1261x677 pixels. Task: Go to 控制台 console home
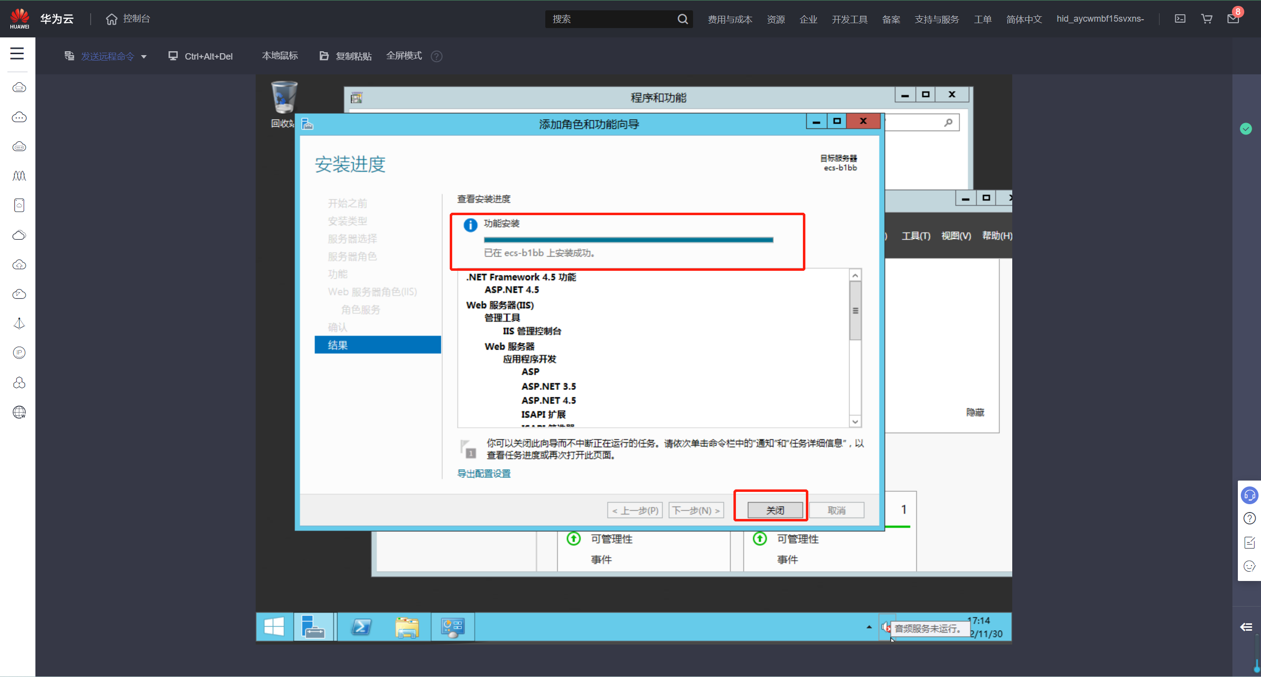pos(128,19)
